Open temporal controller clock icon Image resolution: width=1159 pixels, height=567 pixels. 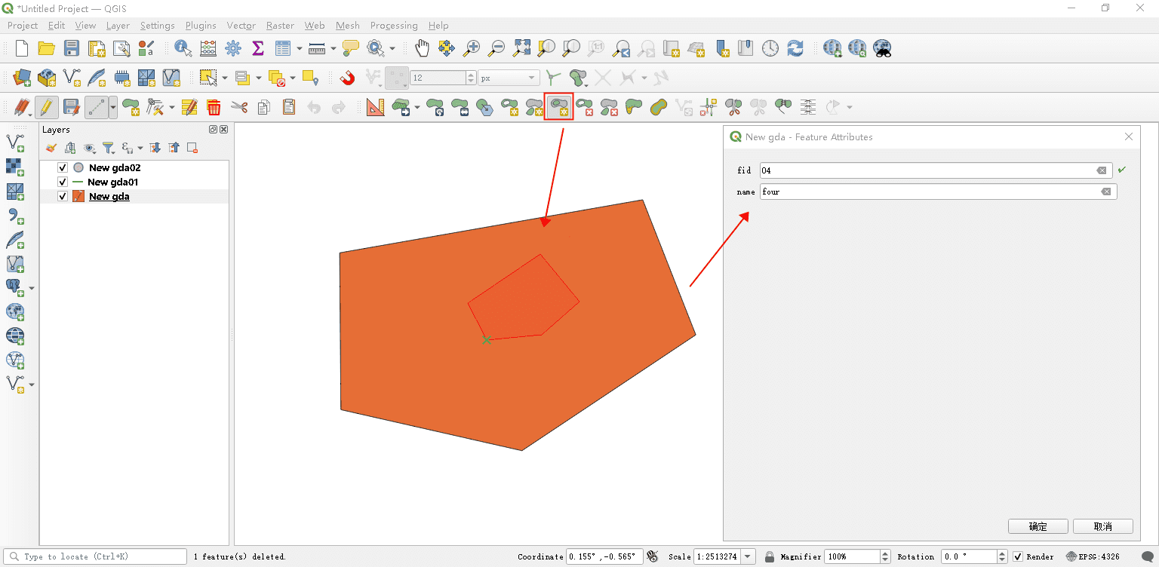(x=770, y=48)
